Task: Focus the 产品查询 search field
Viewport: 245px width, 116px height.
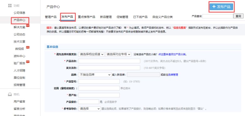Action: point(218,16)
